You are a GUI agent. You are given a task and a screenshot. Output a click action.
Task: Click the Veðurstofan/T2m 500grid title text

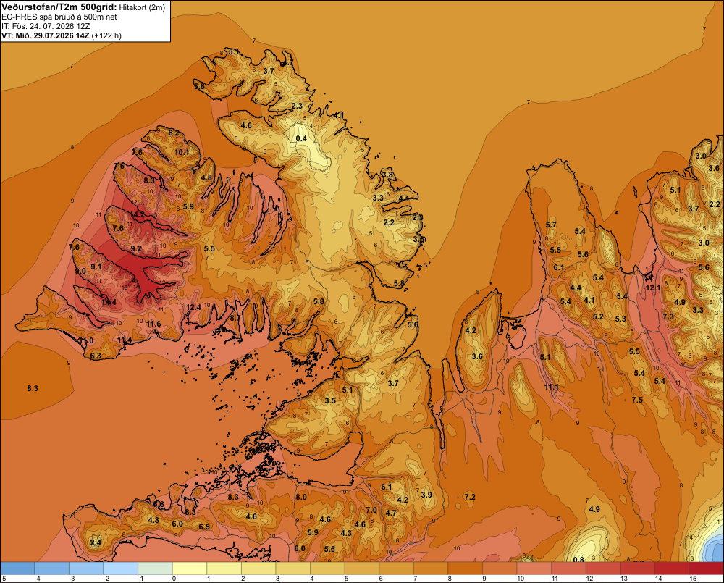point(59,7)
